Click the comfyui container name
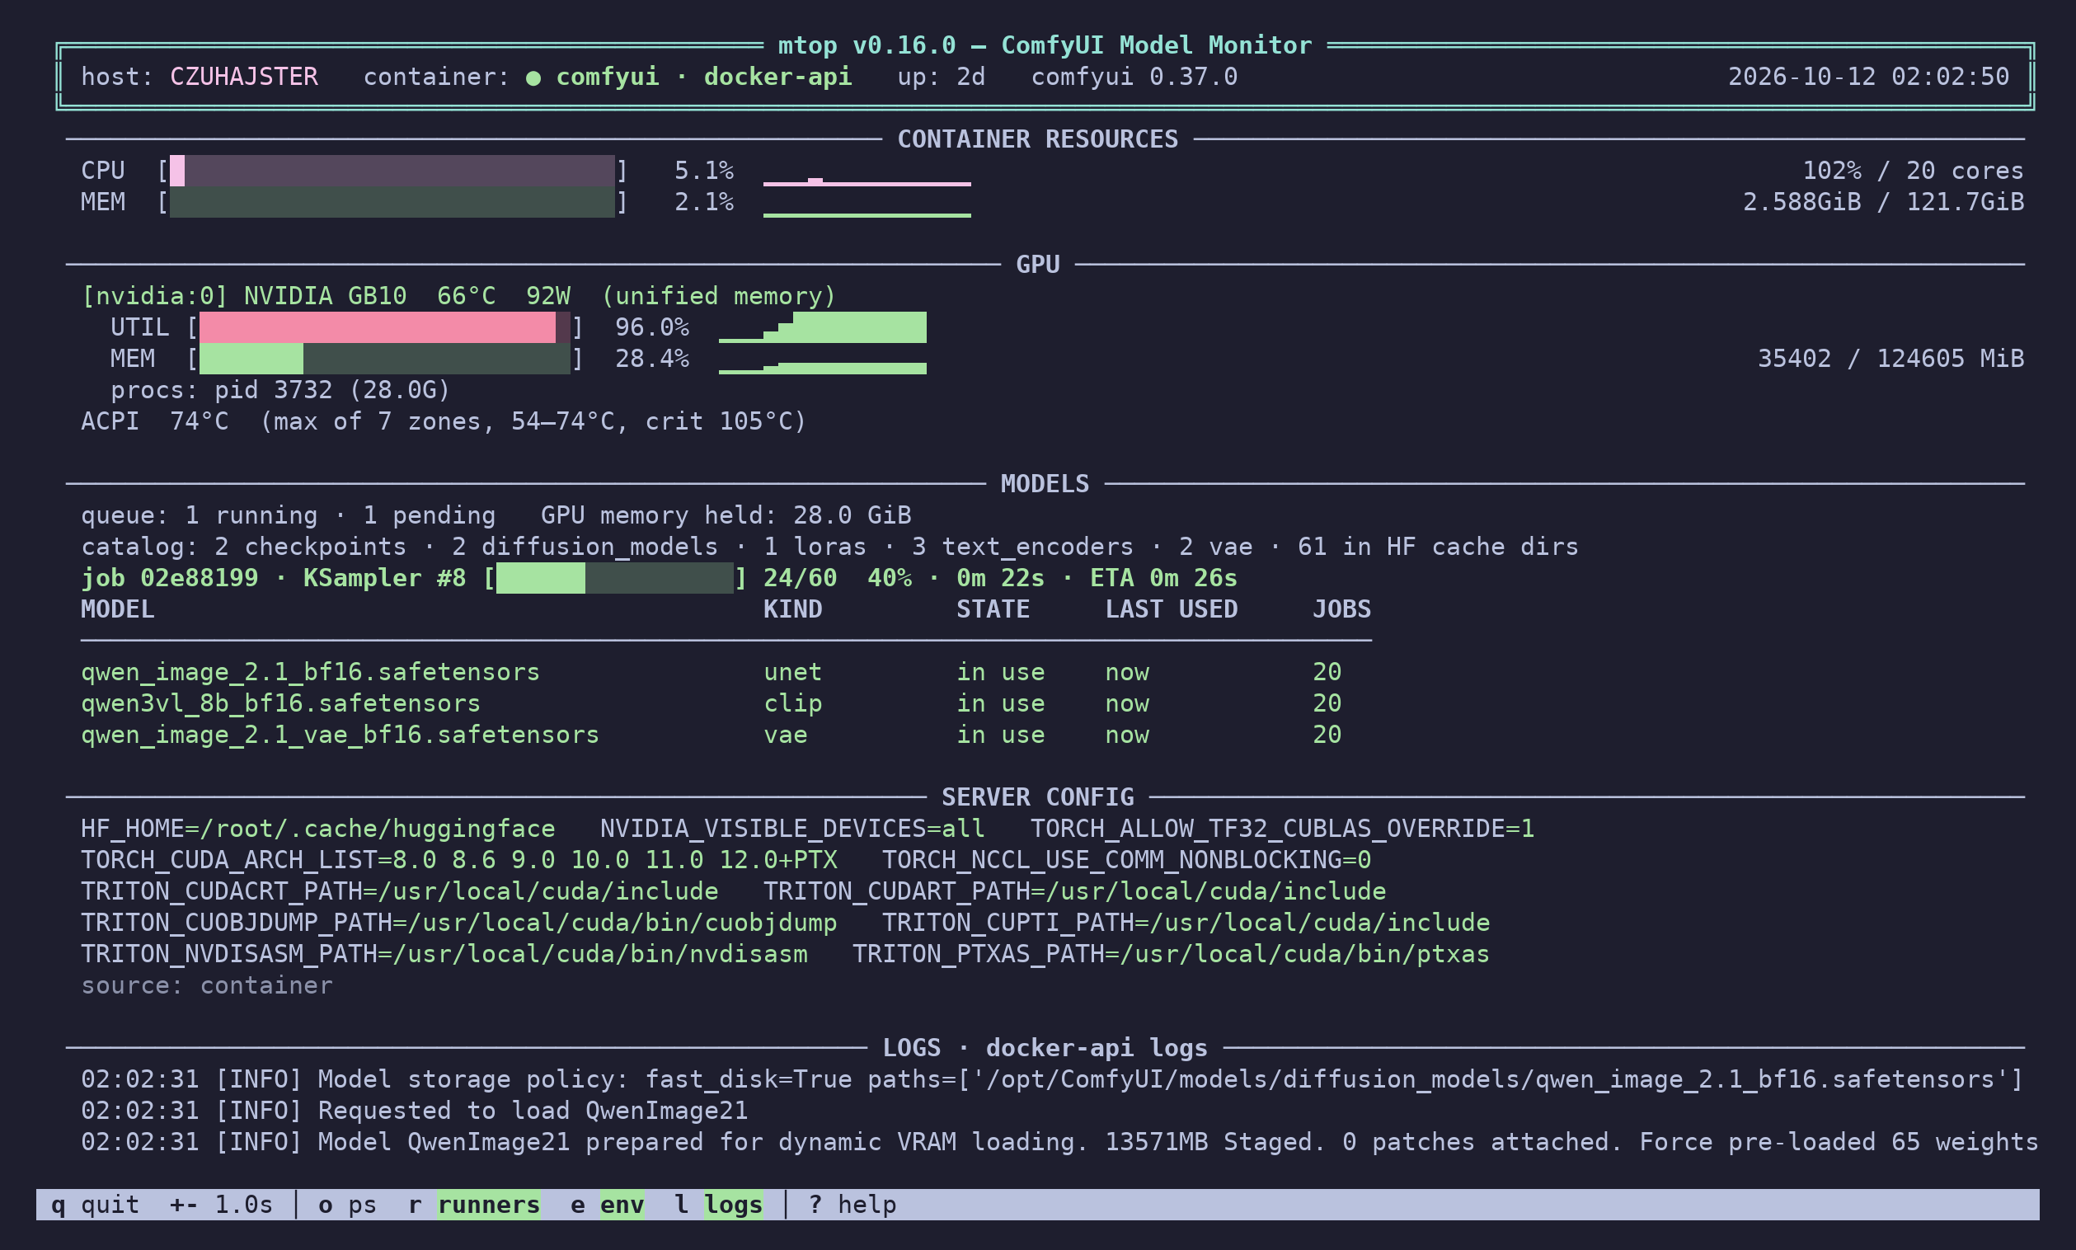 pyautogui.click(x=608, y=77)
